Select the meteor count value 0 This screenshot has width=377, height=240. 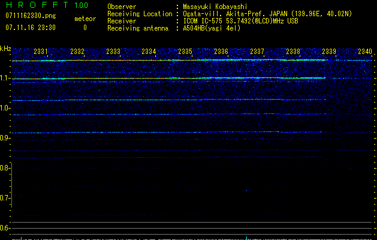[x=85, y=28]
